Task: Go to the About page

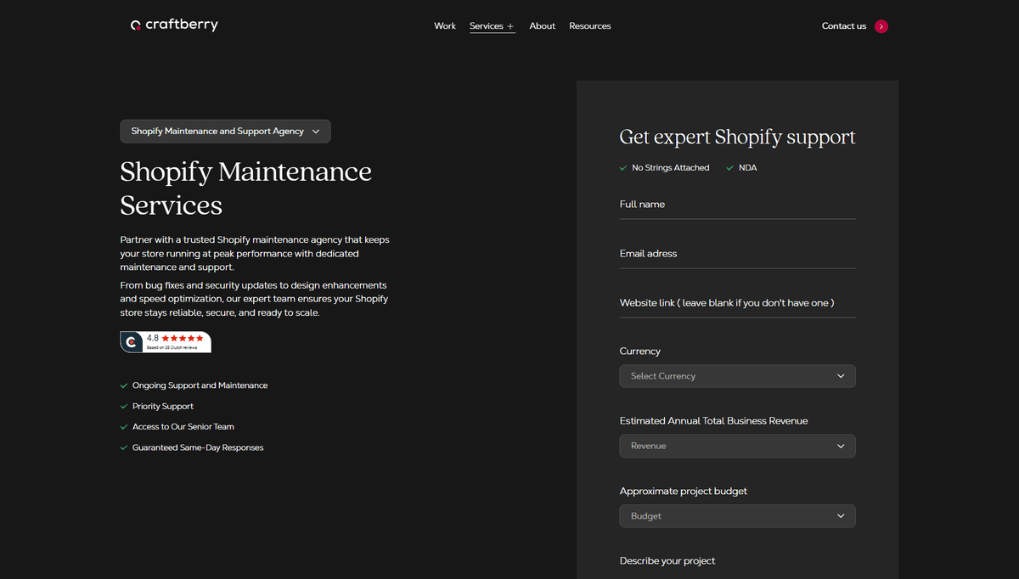Action: point(542,26)
